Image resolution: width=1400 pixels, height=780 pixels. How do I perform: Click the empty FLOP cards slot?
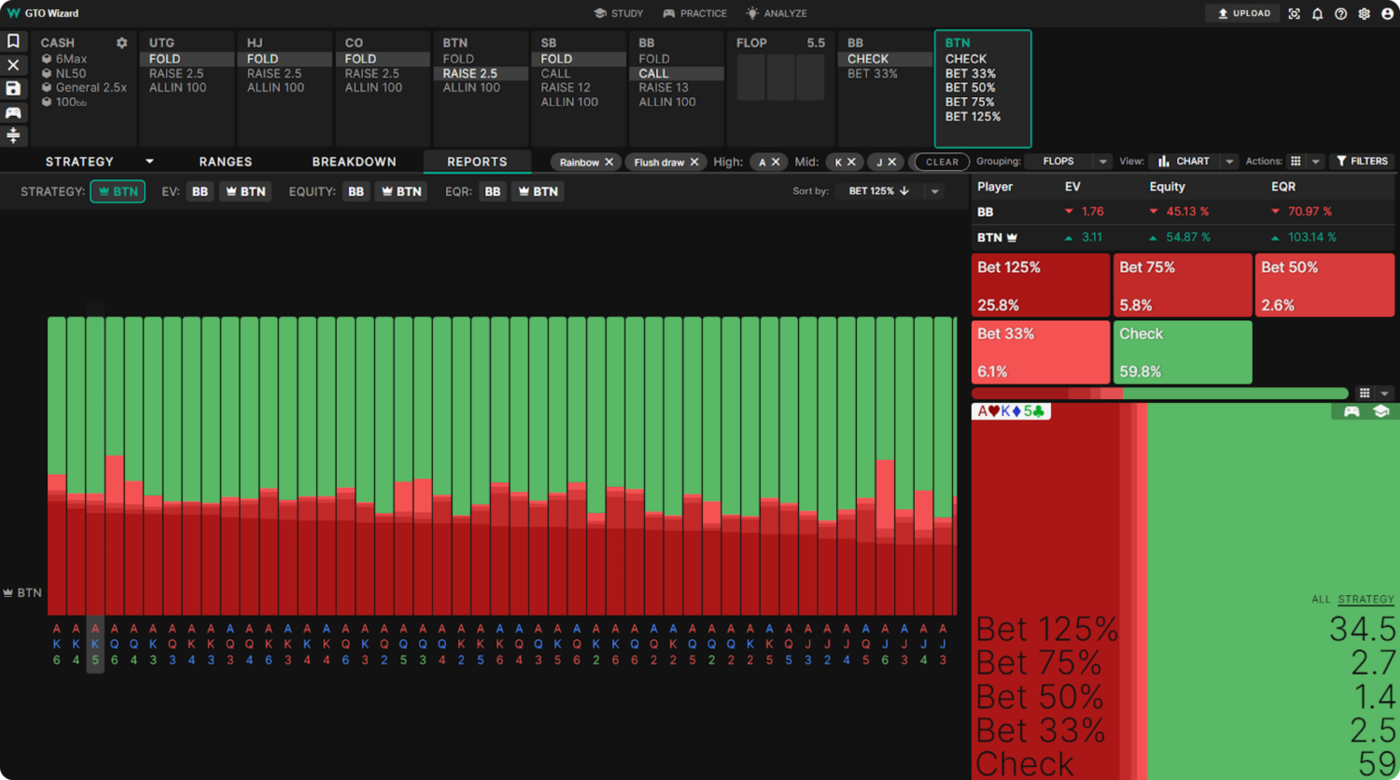coord(780,78)
